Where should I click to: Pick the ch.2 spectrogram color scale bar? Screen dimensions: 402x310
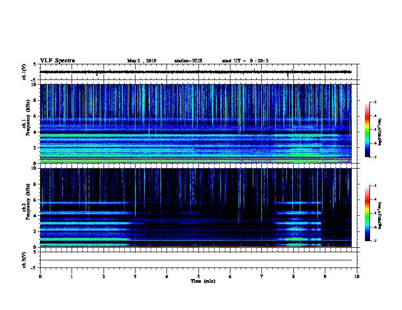(x=367, y=213)
